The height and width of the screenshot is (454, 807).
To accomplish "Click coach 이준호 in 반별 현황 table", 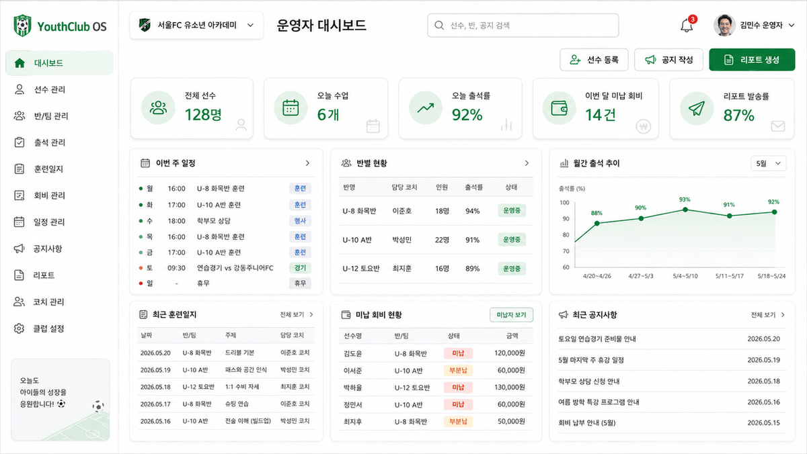I will coord(402,211).
